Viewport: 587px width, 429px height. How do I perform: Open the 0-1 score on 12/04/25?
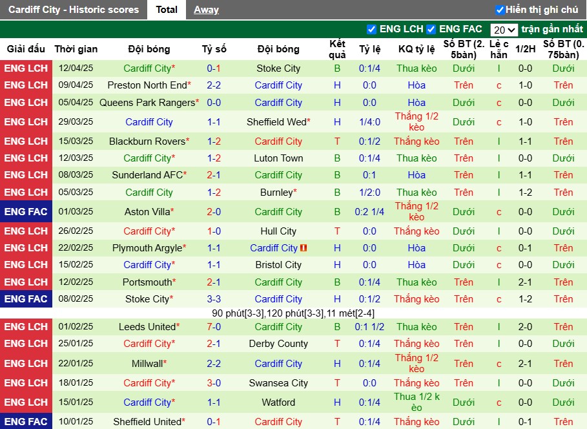(214, 68)
